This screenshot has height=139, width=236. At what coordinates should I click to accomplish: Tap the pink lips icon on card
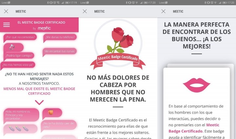[197, 85]
